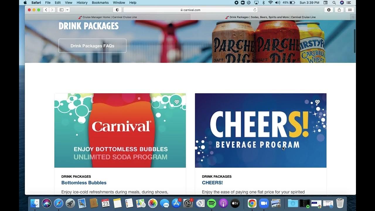
Task: Click the page's vertical scrollbar
Action: [354, 41]
